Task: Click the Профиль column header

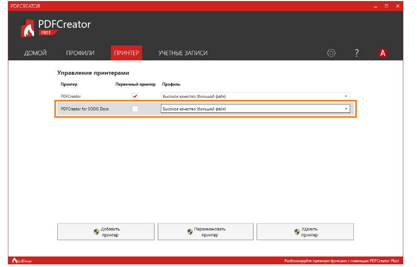Action: pyautogui.click(x=171, y=84)
